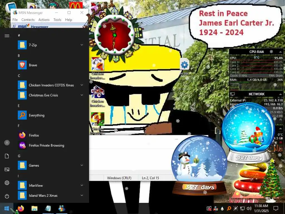
Task: Collapse the CPU-RAM gadget arrow
Action: pos(281,52)
